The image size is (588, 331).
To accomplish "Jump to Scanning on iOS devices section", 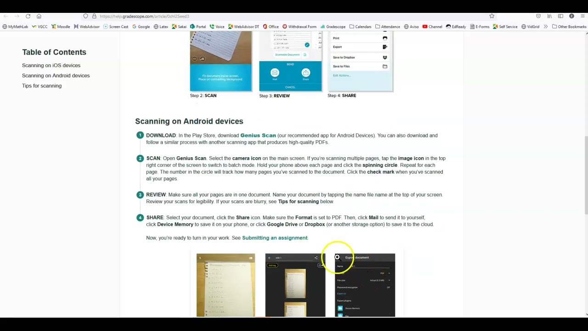I will point(51,65).
